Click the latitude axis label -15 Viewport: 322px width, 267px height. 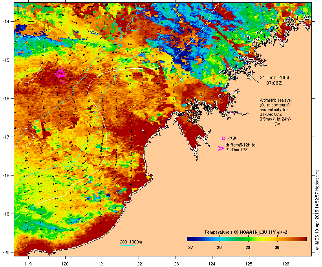tap(5, 60)
